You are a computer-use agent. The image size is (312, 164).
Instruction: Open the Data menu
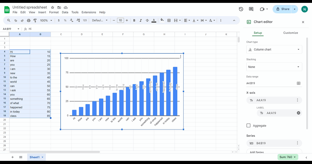65,12
